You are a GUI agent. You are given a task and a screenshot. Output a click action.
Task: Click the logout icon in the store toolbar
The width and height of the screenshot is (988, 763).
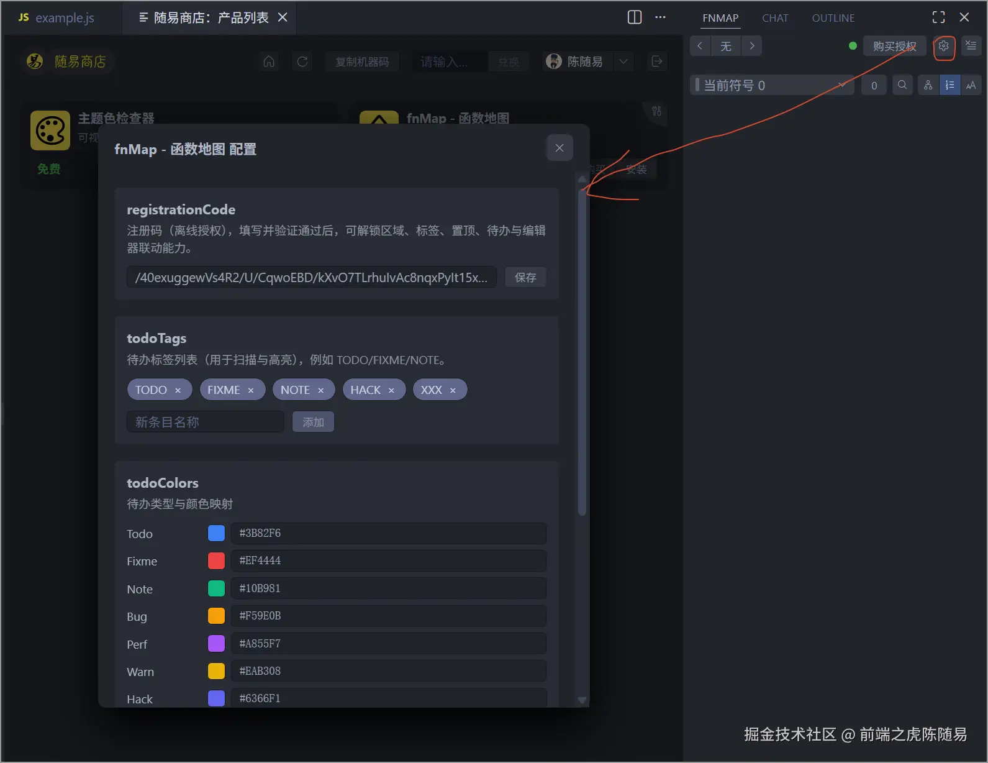pyautogui.click(x=656, y=62)
